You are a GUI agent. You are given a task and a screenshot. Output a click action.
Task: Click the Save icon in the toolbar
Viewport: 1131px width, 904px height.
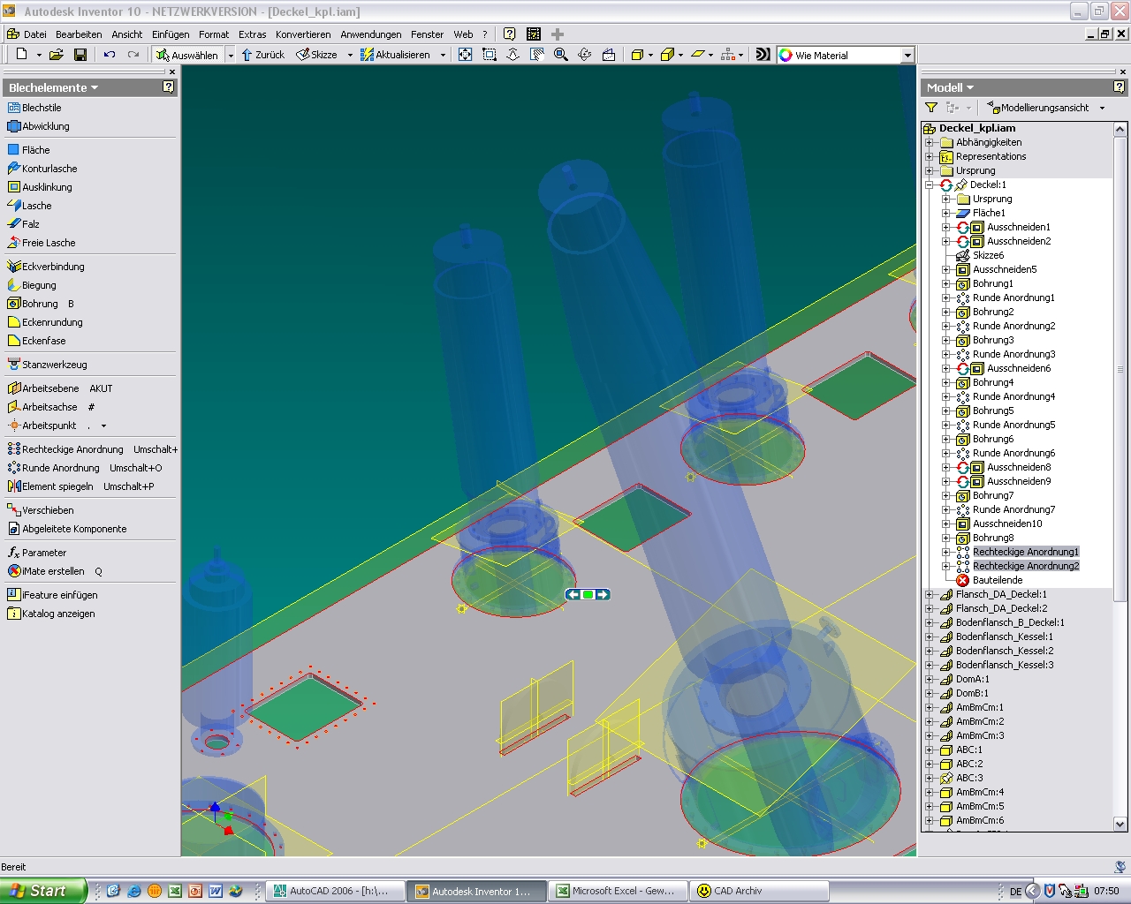(x=80, y=55)
